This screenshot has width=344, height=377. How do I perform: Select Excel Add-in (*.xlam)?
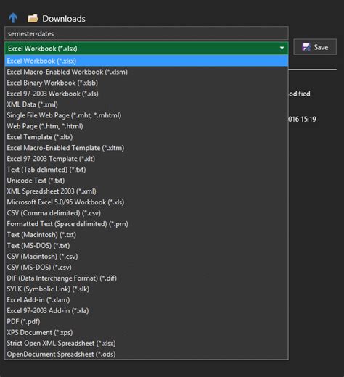(147, 300)
